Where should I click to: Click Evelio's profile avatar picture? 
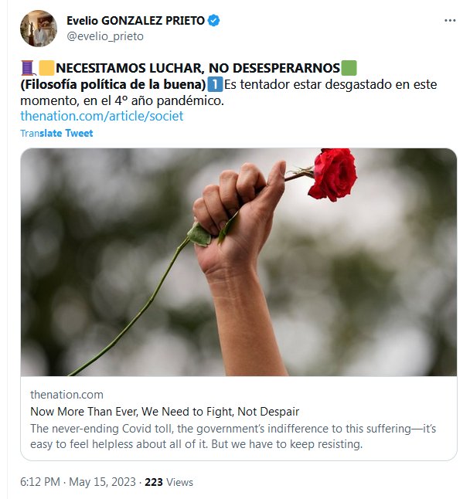pyautogui.click(x=38, y=29)
